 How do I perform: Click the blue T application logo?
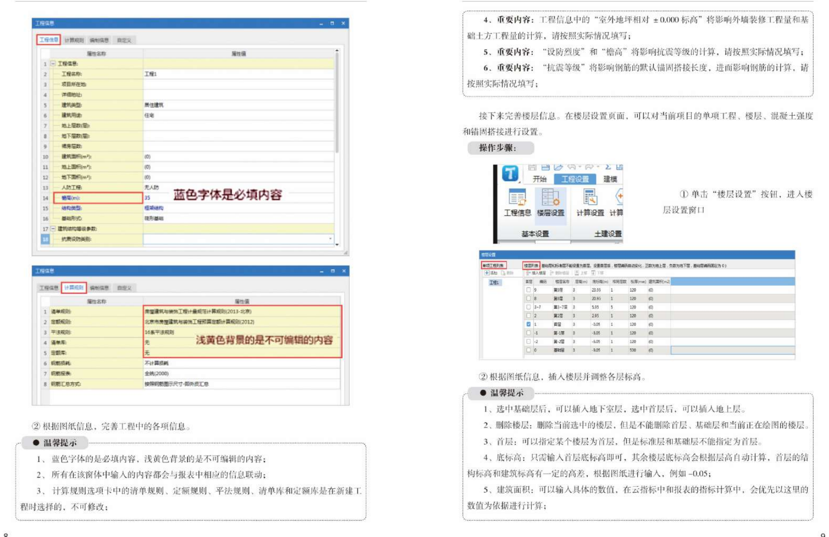tap(510, 173)
